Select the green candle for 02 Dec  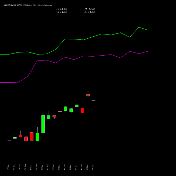pyautogui.click(x=65, y=109)
